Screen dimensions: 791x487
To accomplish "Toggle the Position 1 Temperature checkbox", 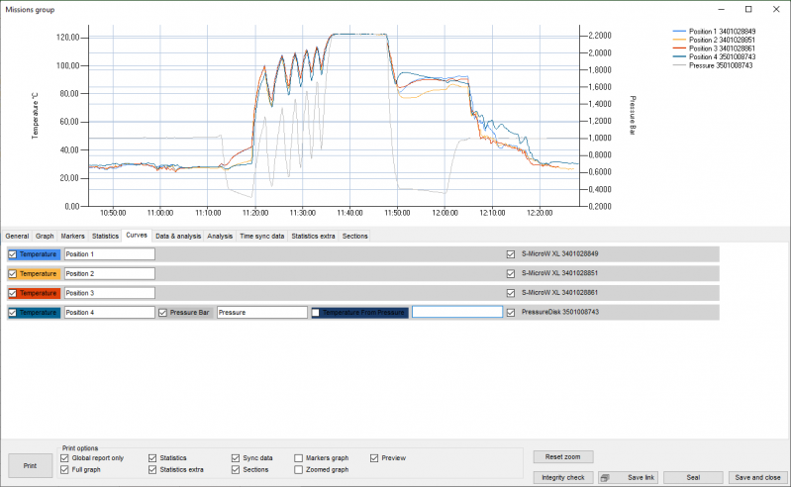I will click(12, 254).
